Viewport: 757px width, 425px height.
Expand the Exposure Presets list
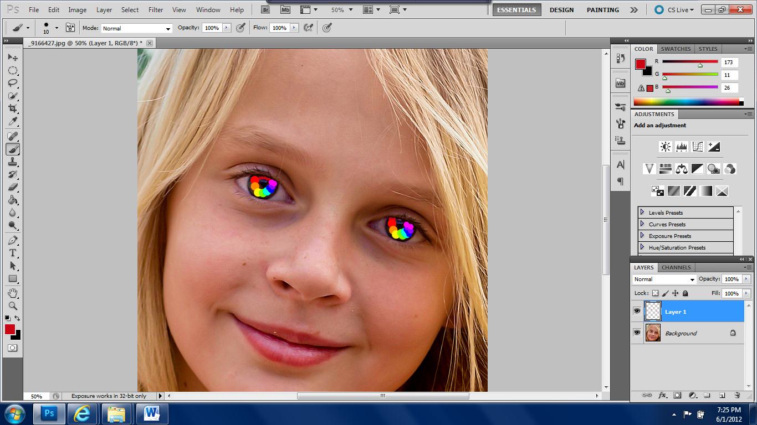642,236
